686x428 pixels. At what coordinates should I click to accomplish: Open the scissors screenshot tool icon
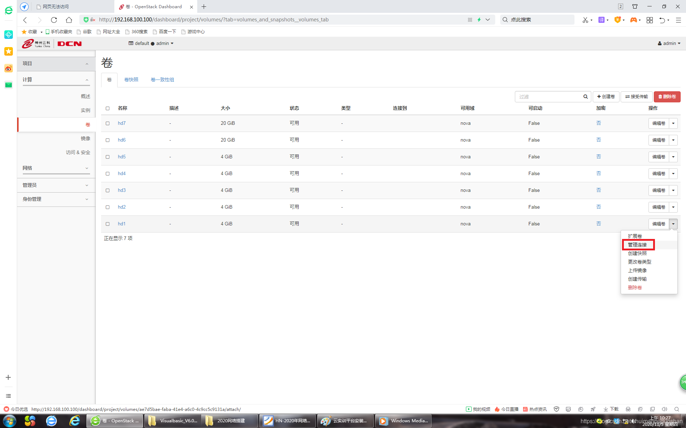[585, 20]
